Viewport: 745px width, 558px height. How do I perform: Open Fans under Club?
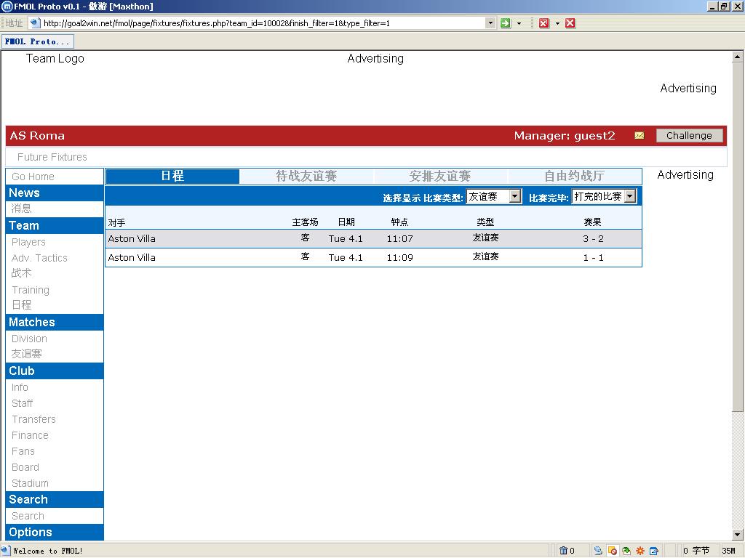[x=23, y=452]
